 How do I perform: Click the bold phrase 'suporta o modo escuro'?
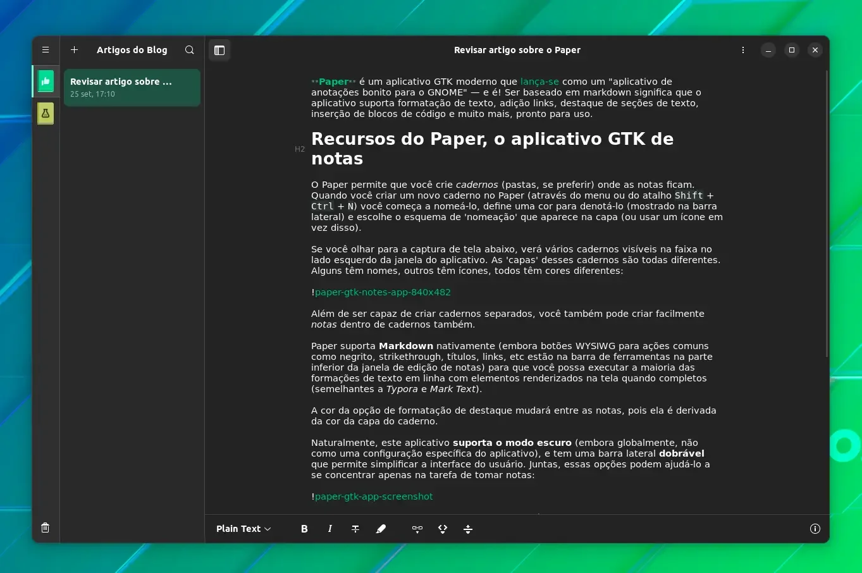click(512, 443)
